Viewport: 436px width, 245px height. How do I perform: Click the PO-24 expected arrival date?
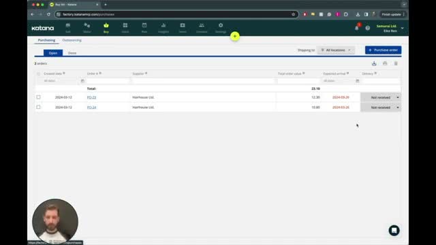(x=341, y=108)
